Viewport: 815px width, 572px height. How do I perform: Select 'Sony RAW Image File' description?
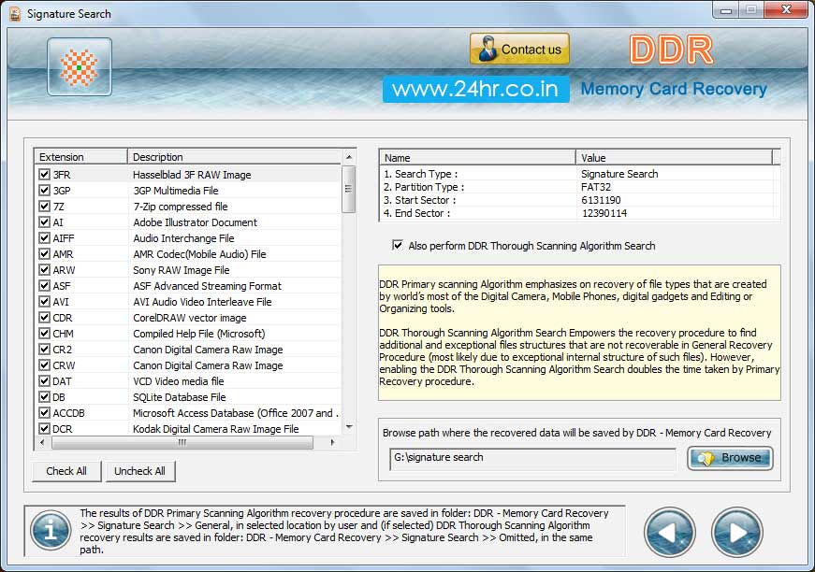coord(181,270)
